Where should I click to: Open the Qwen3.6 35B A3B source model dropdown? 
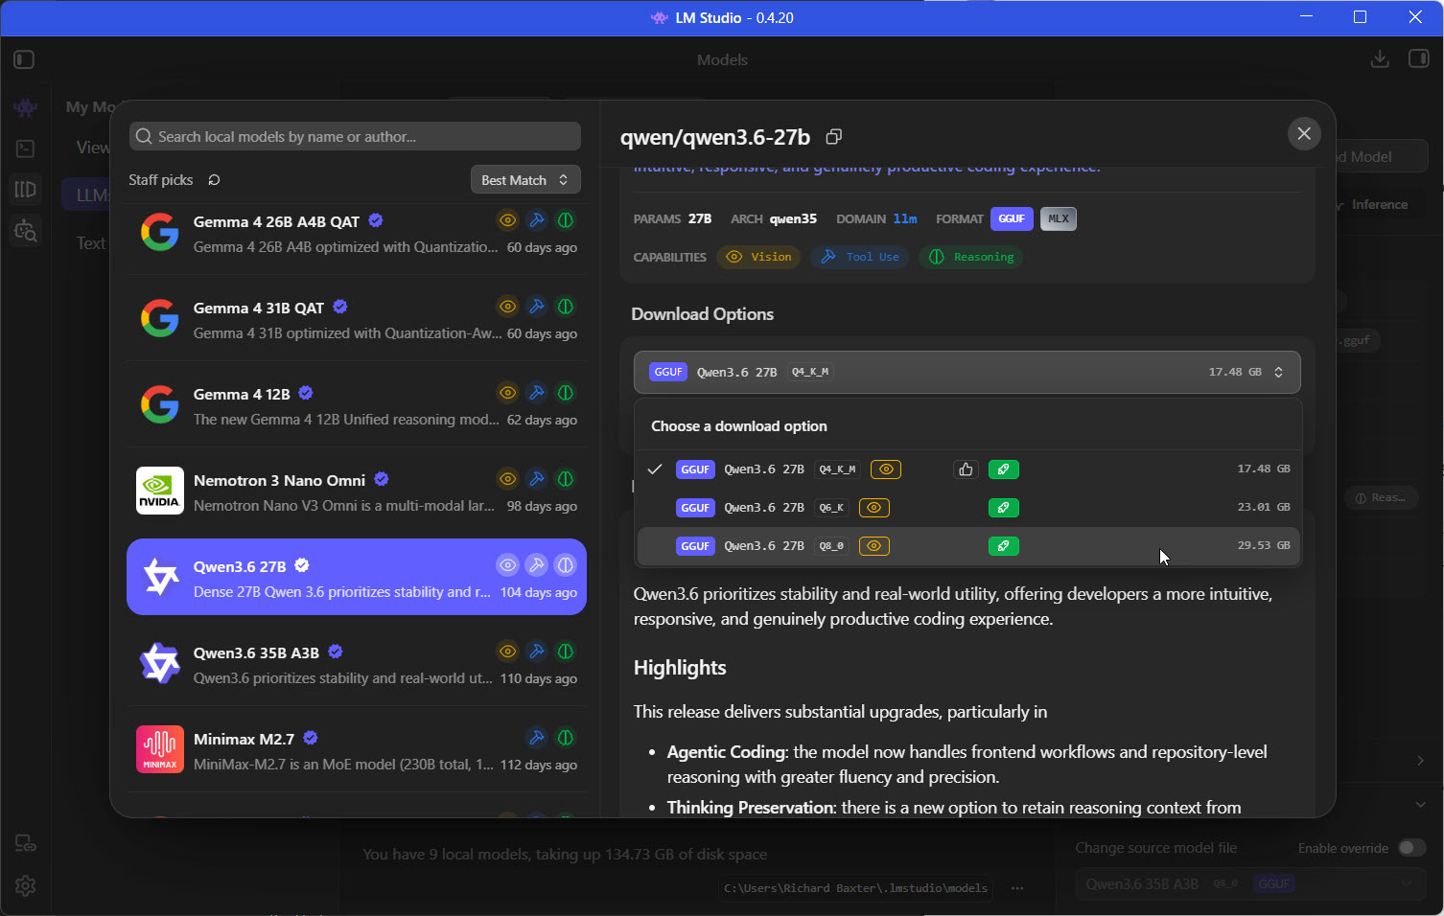[x=1249, y=883]
